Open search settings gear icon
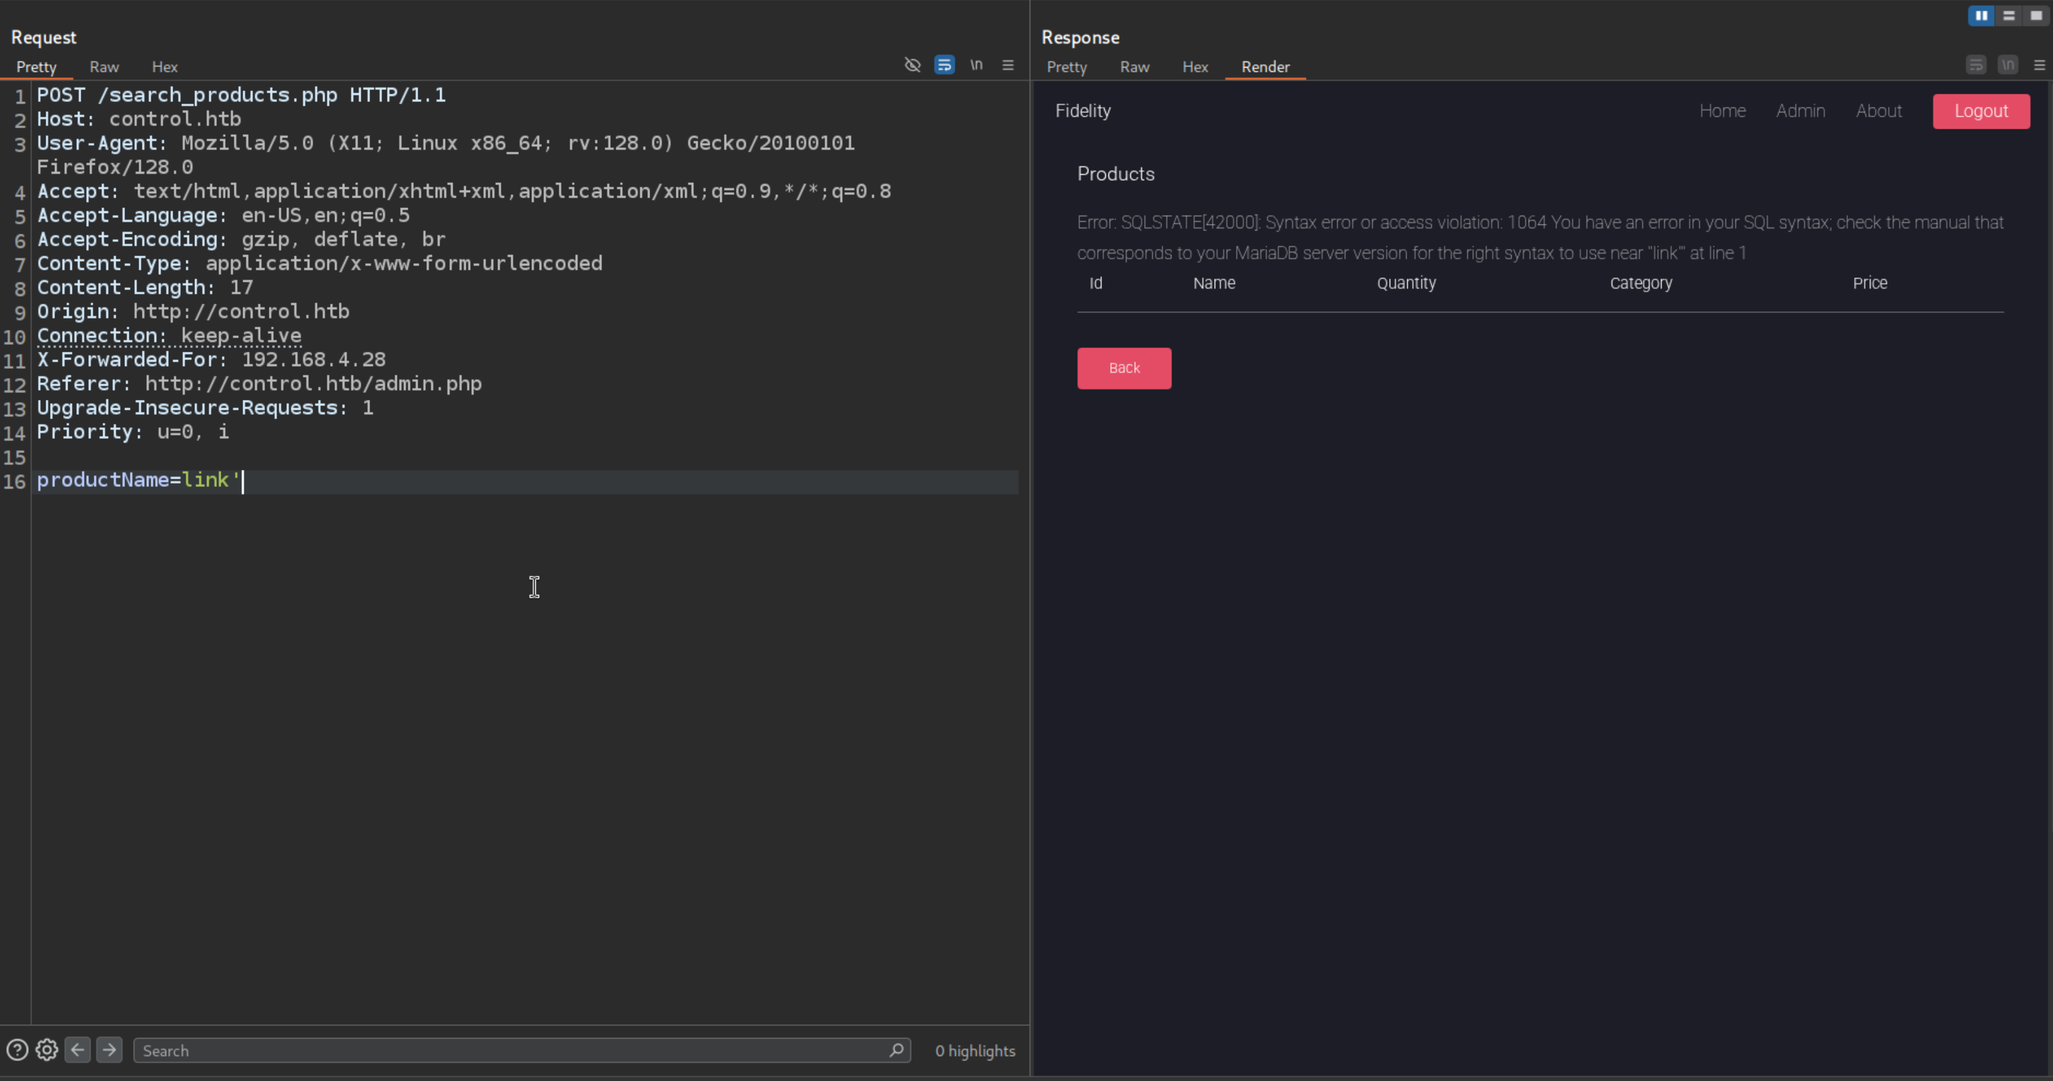The height and width of the screenshot is (1081, 2053). click(47, 1050)
